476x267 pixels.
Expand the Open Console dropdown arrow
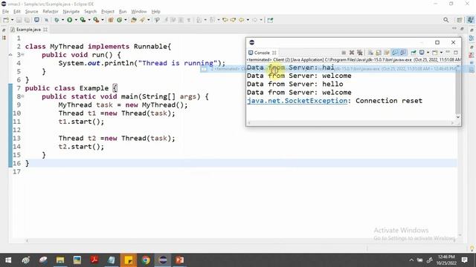(x=441, y=53)
